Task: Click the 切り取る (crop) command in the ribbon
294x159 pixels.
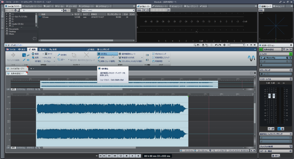Action: coord(107,54)
